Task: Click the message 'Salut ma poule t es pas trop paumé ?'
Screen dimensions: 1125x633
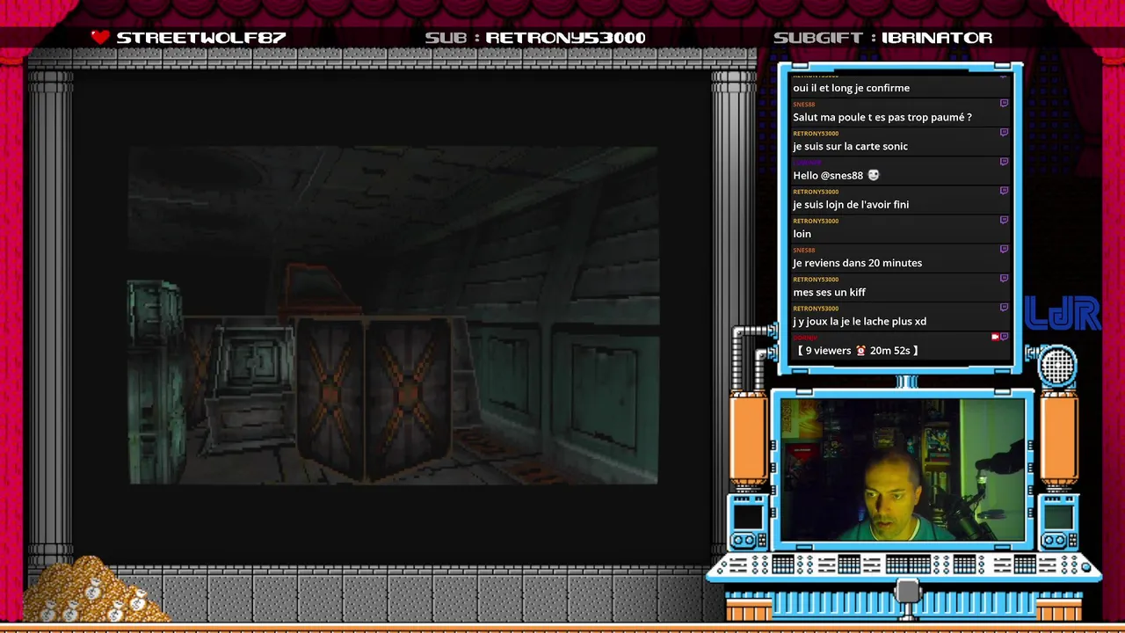Action: click(x=882, y=117)
